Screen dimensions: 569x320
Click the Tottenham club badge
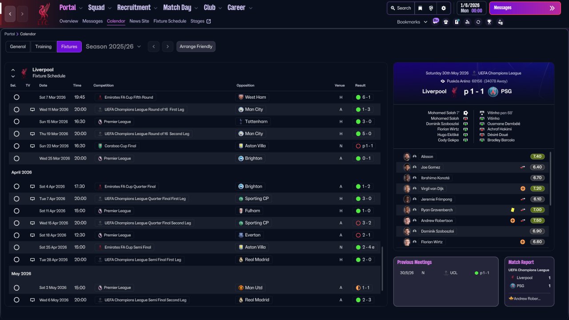(241, 121)
